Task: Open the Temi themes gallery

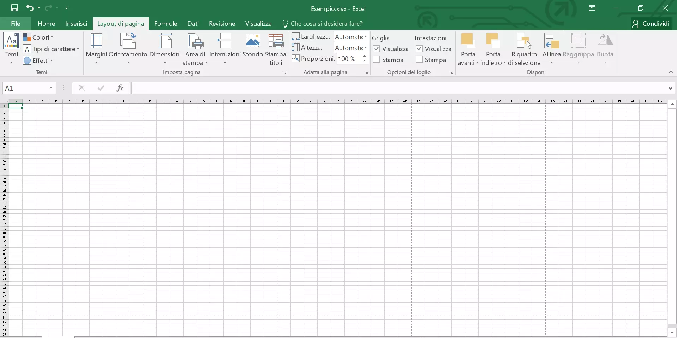Action: point(12,49)
